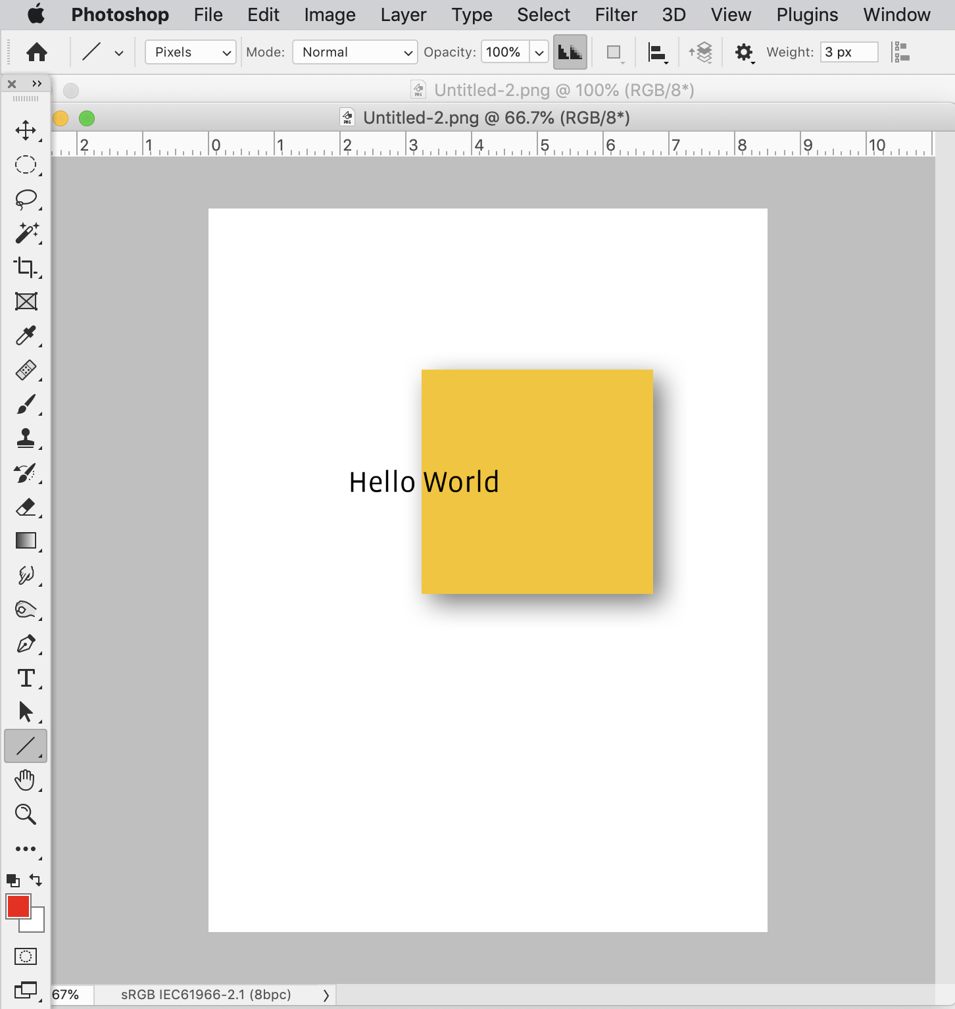Switch to the Untitled-2.png @ 100% tab
Viewport: 955px width, 1009px height.
click(x=554, y=90)
